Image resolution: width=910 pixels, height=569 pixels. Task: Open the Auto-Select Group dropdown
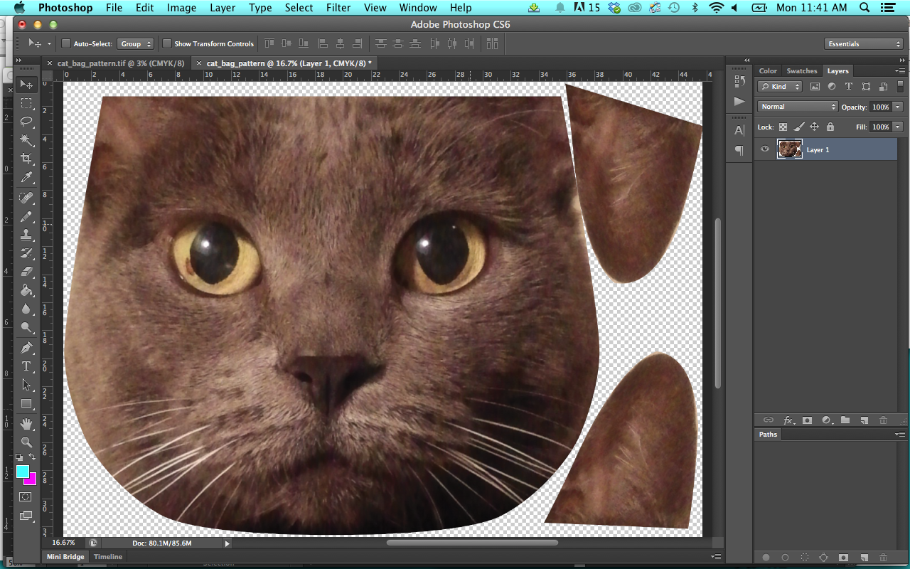point(135,43)
